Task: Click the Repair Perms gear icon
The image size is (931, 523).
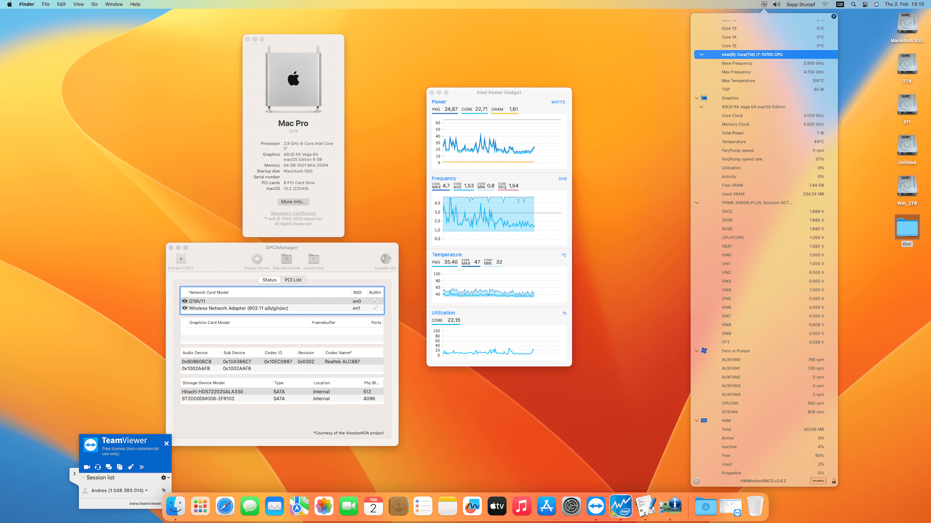Action: pyautogui.click(x=257, y=259)
